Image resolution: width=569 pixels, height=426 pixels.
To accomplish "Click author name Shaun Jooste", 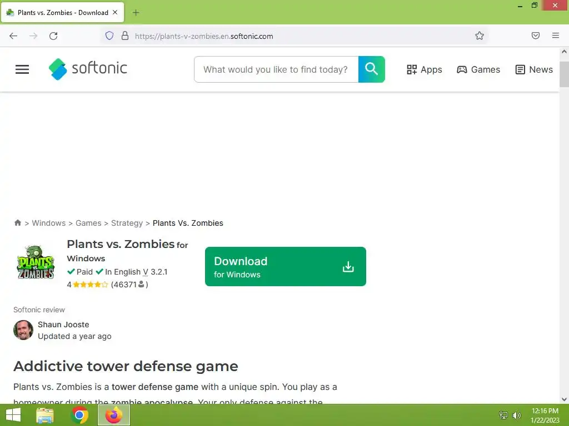I will [63, 324].
